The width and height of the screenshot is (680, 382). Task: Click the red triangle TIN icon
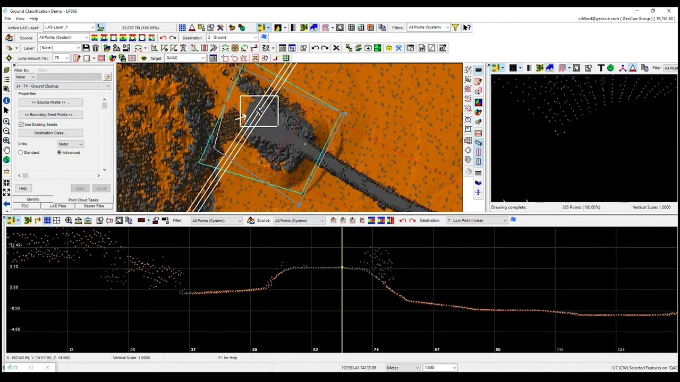pyautogui.click(x=192, y=28)
